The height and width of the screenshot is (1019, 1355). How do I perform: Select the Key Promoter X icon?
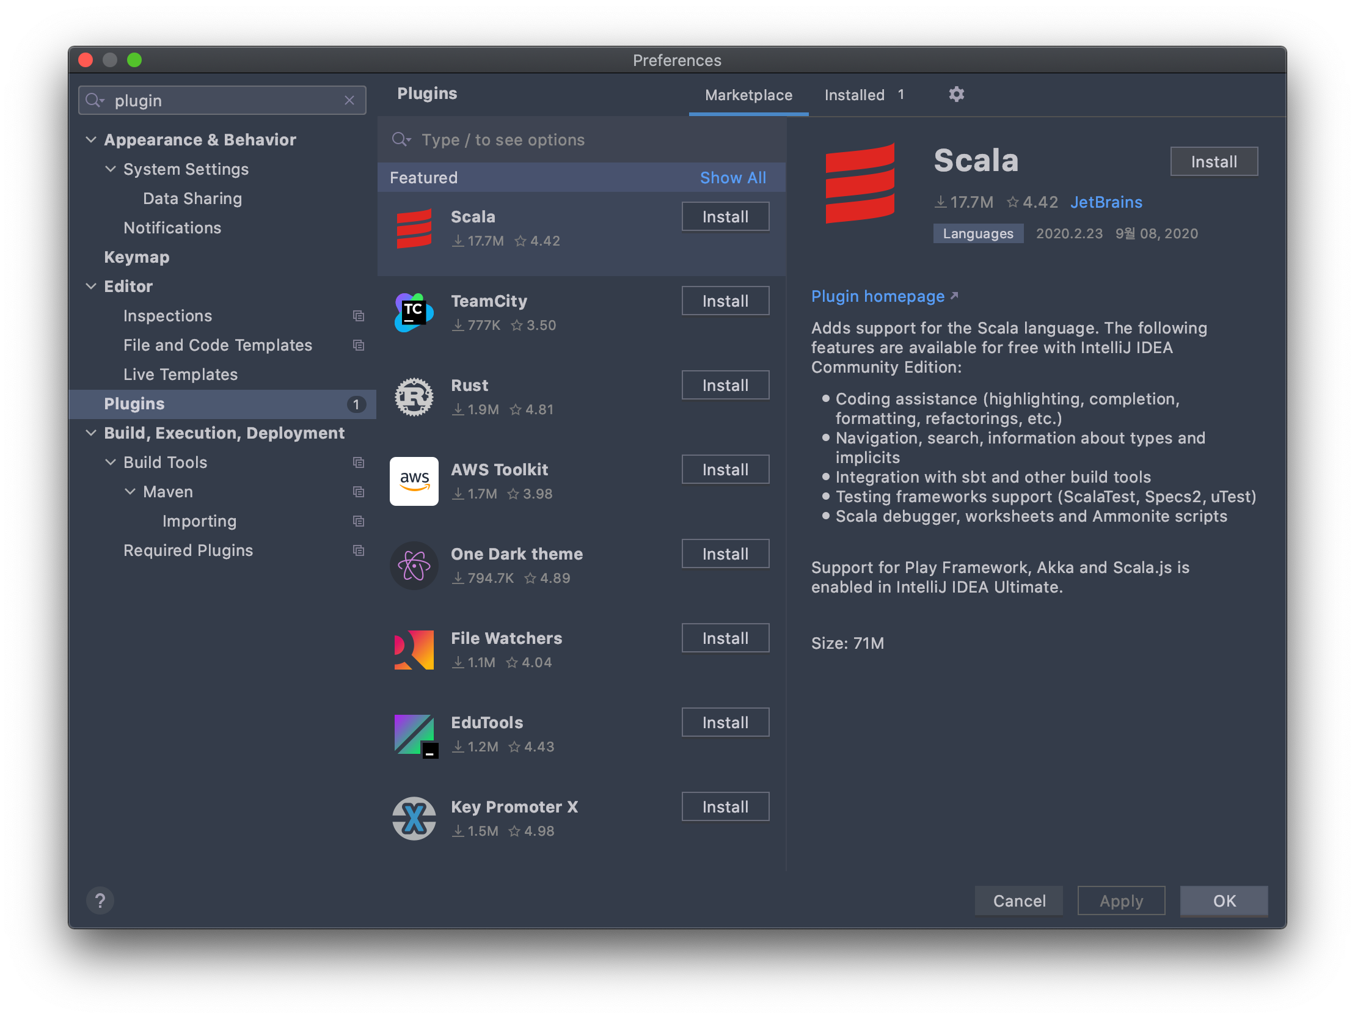point(414,819)
